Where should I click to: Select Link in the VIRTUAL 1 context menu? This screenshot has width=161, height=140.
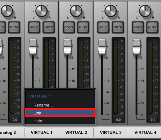(x=60, y=113)
